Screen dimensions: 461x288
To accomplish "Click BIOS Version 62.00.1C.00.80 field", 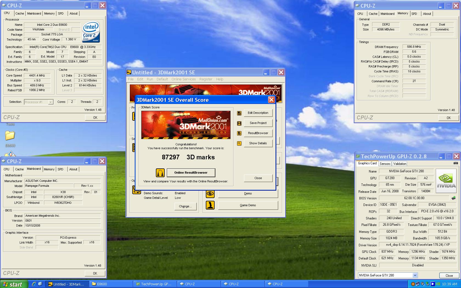I will [x=414, y=198].
